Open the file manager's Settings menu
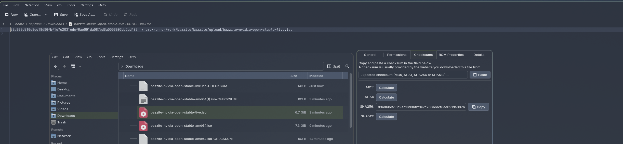The width and height of the screenshot is (623, 144). click(x=117, y=57)
